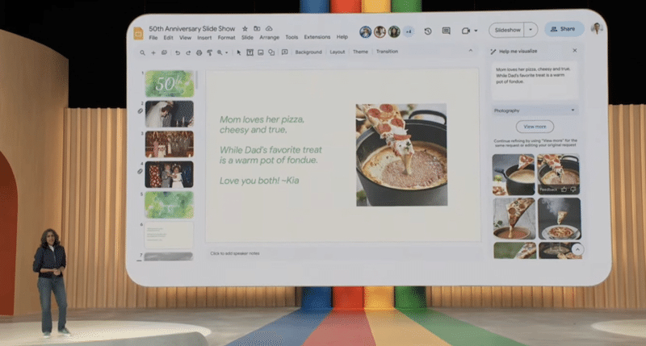The height and width of the screenshot is (346, 646).
Task: Open the Slideshow options dropdown arrow
Action: (x=531, y=30)
